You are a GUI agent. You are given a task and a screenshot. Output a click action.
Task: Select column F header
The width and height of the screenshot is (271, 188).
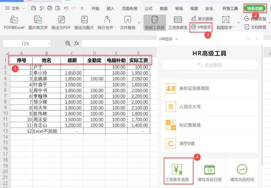pos(139,53)
